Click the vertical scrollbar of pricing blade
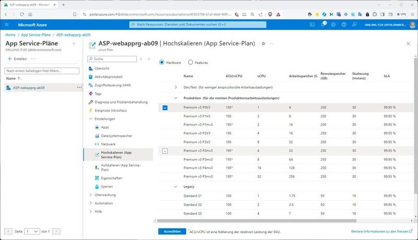The height and width of the screenshot is (240, 418). (415, 125)
